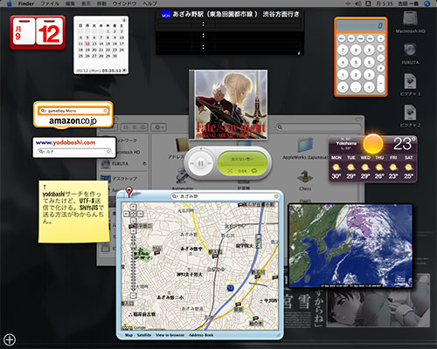Click the calculator plus key
This screenshot has width=437, height=349.
pos(380,68)
